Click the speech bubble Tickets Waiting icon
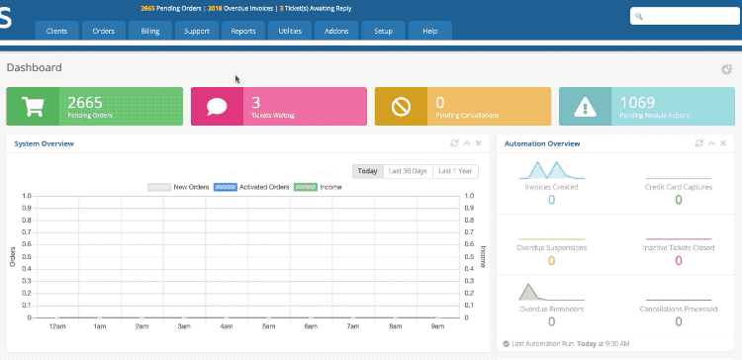This screenshot has height=360, width=742. click(x=217, y=107)
